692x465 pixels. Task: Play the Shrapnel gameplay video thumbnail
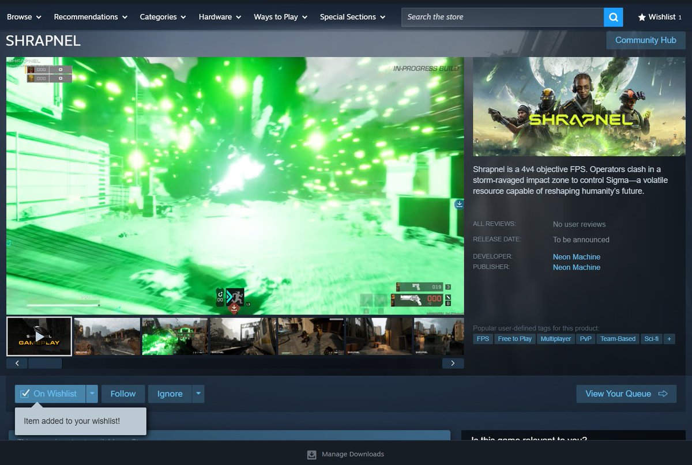pos(39,337)
